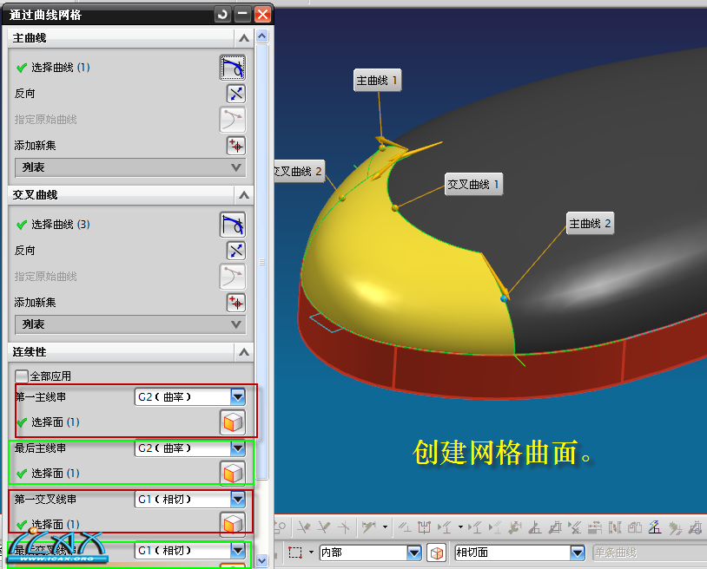
Task: Click dialog scrollbar up arrow
Action: tap(262, 36)
